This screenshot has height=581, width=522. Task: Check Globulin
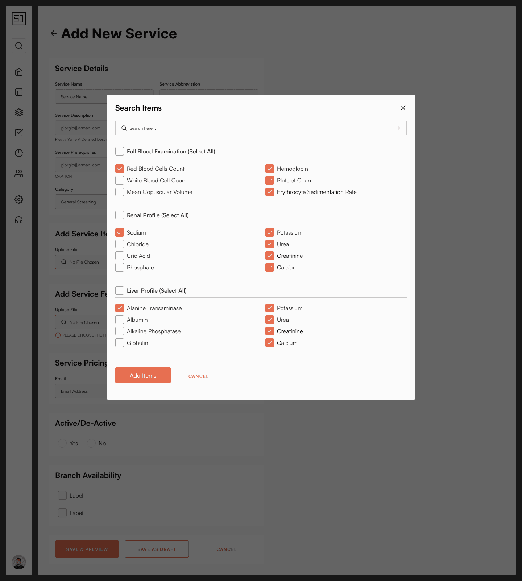coord(120,343)
